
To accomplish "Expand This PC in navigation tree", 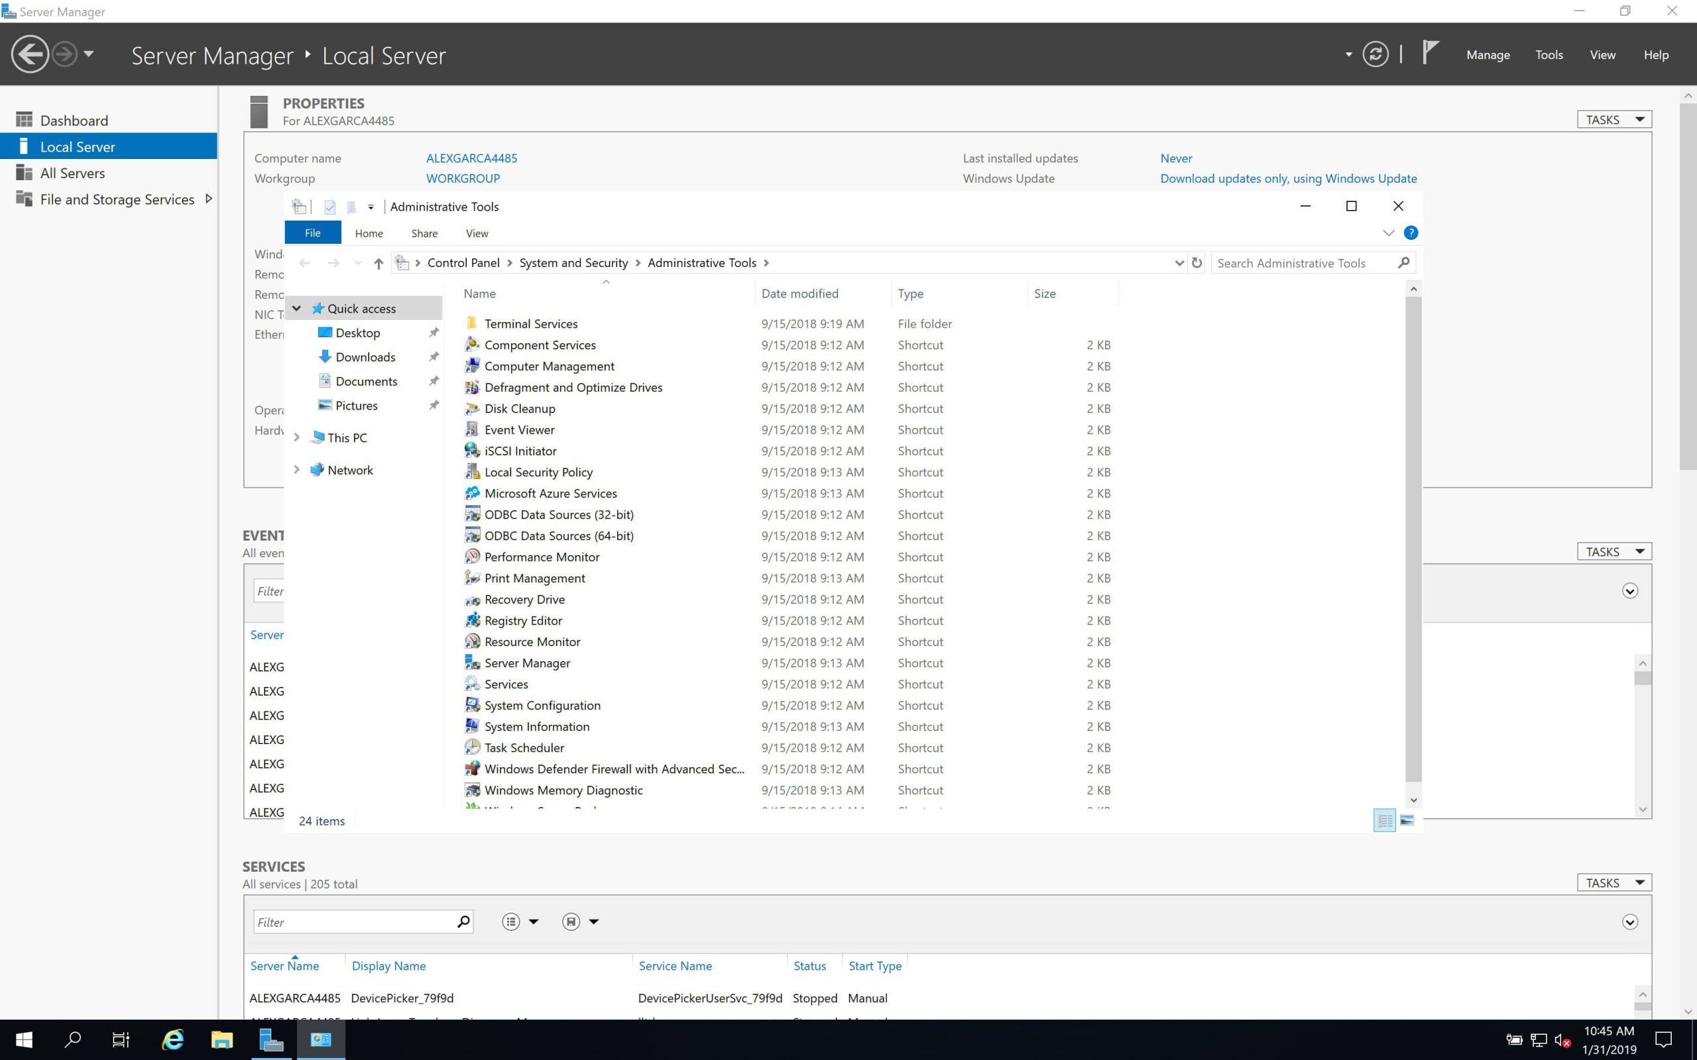I will click(296, 437).
